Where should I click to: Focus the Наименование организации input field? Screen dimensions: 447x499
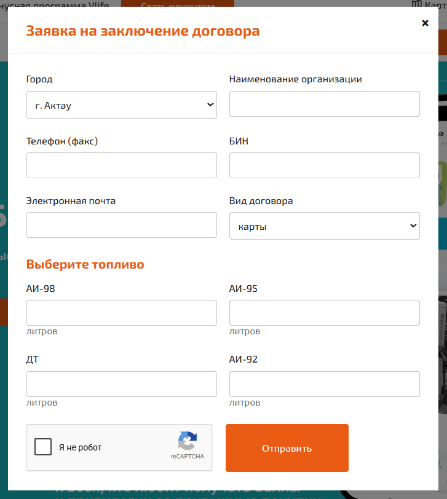325,104
